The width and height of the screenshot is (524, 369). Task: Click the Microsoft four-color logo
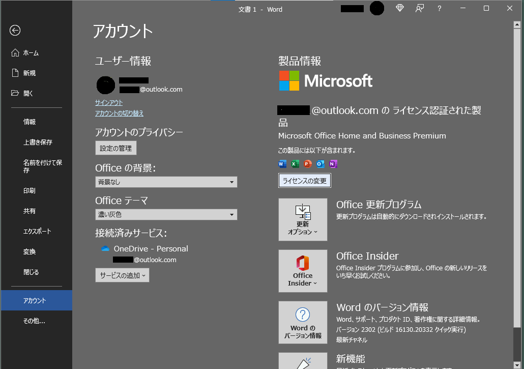pos(289,80)
